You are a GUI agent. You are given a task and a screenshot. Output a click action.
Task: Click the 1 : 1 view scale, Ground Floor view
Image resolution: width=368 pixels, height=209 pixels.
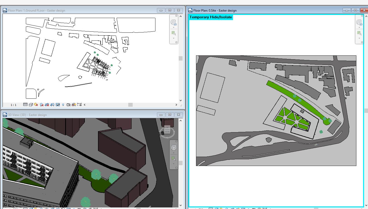13,105
